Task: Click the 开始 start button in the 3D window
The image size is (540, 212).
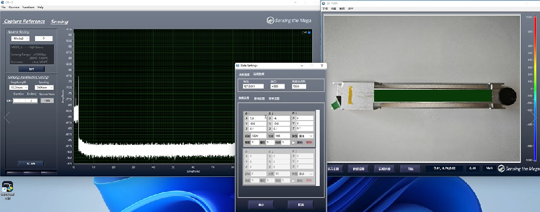Action: [x=410, y=169]
